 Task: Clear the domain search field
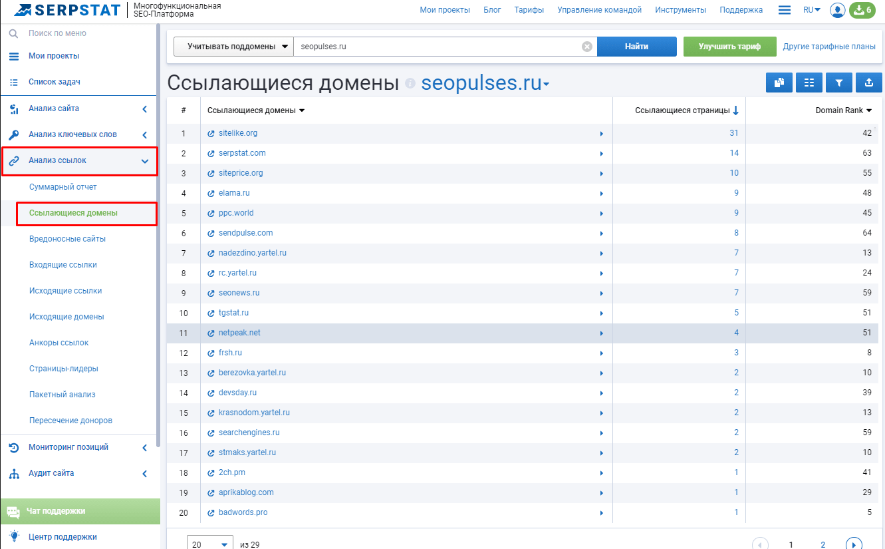click(587, 47)
